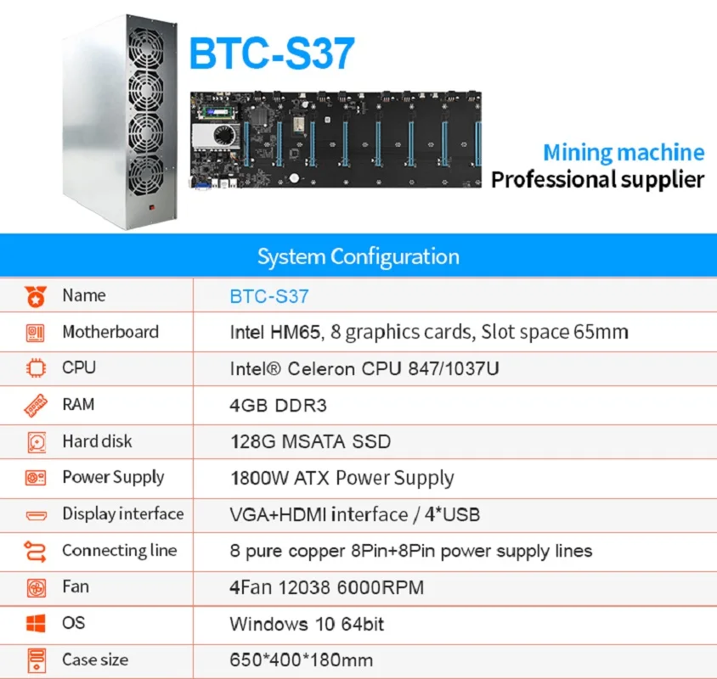Click the 'Motherboard' row label

click(110, 332)
